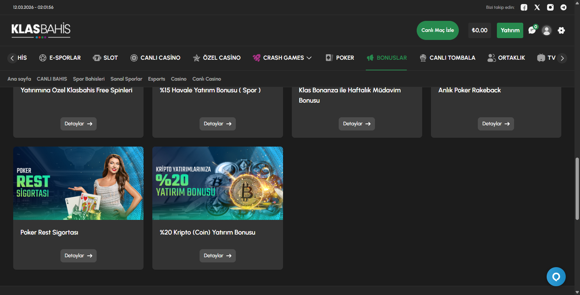Click the page vertical scrollbar thumb

[577, 189]
